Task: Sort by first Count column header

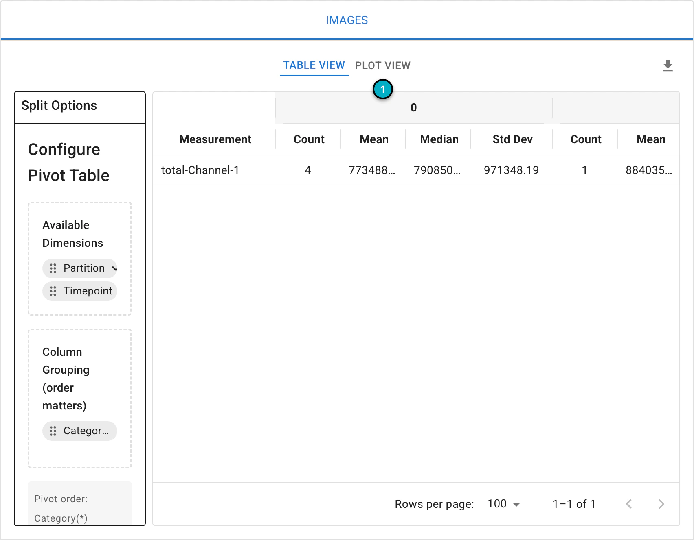Action: pos(309,139)
